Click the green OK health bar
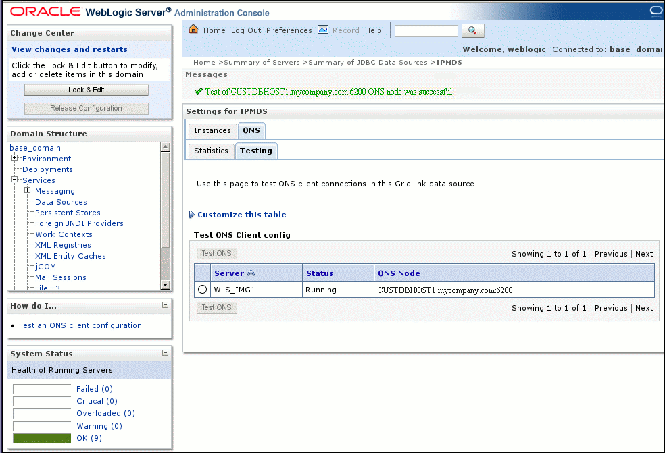 (x=42, y=438)
